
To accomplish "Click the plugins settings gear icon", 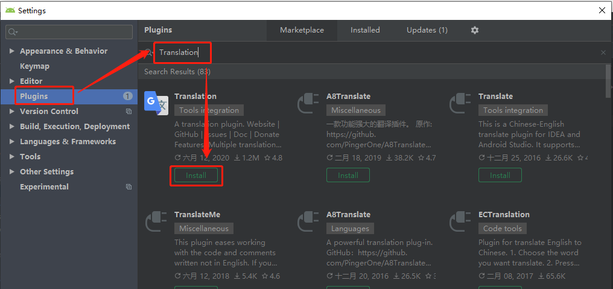I will [x=475, y=30].
